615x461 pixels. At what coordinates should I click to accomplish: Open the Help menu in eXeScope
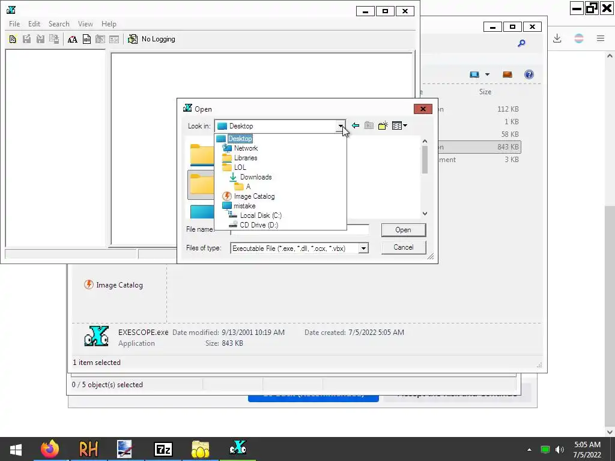(x=109, y=24)
